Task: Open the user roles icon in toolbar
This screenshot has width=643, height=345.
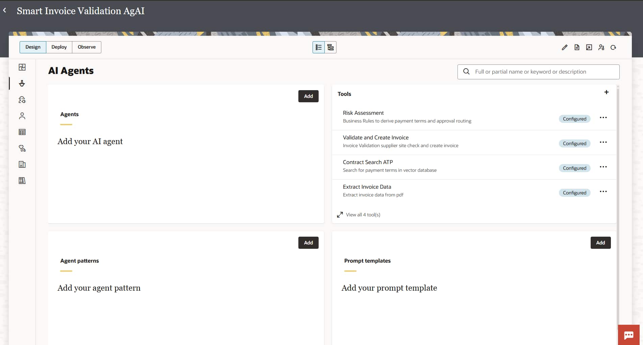Action: (x=601, y=47)
